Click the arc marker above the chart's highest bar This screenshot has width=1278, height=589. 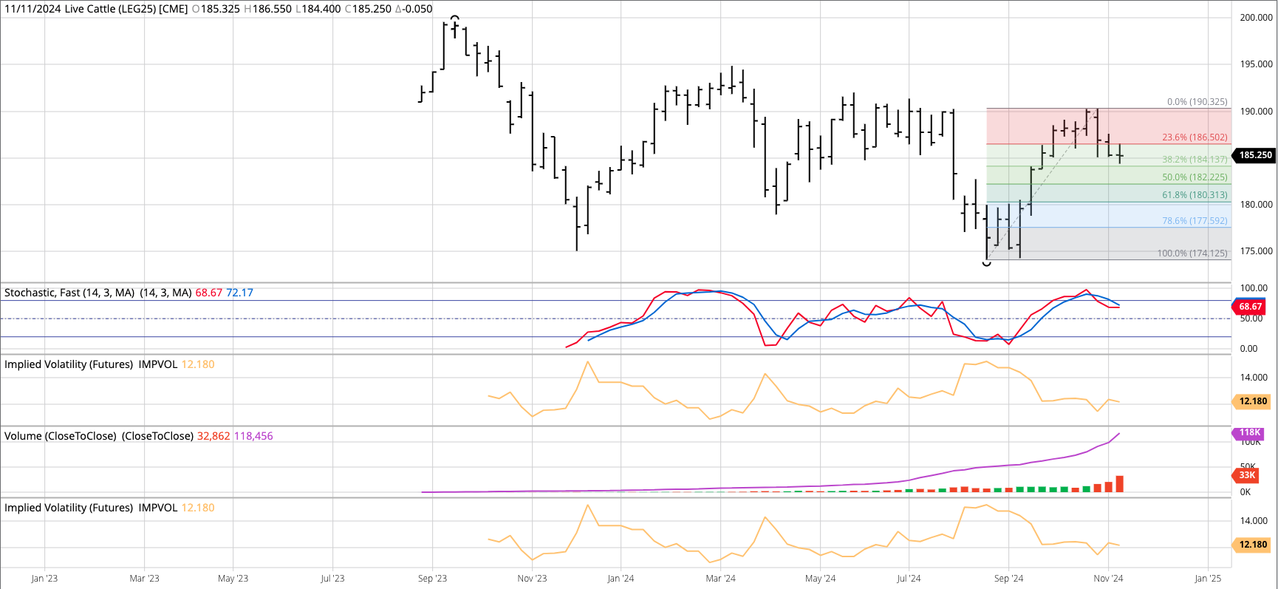click(454, 18)
